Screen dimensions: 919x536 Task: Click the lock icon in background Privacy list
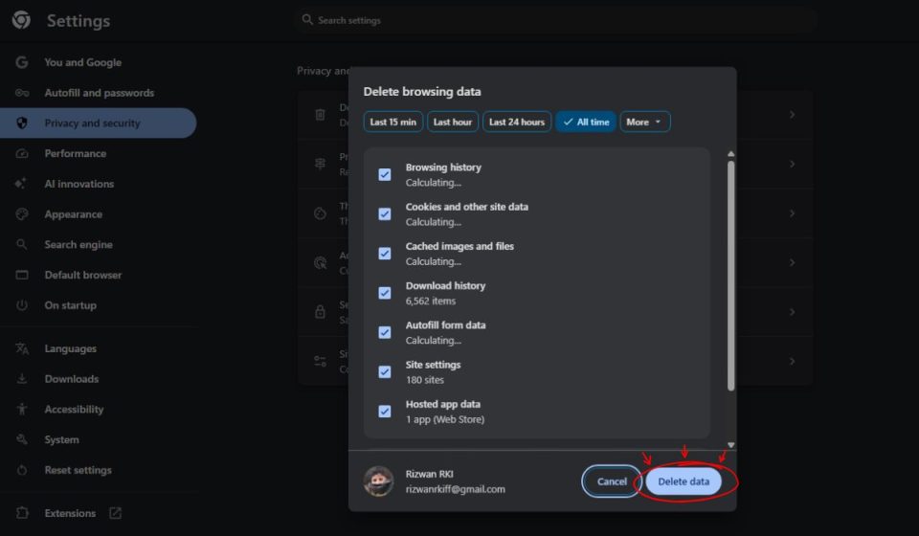point(320,312)
